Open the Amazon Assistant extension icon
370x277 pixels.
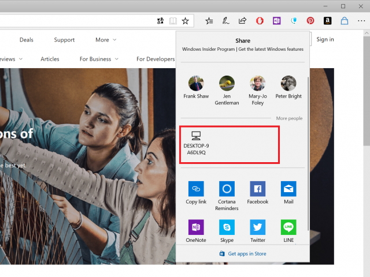tap(327, 21)
